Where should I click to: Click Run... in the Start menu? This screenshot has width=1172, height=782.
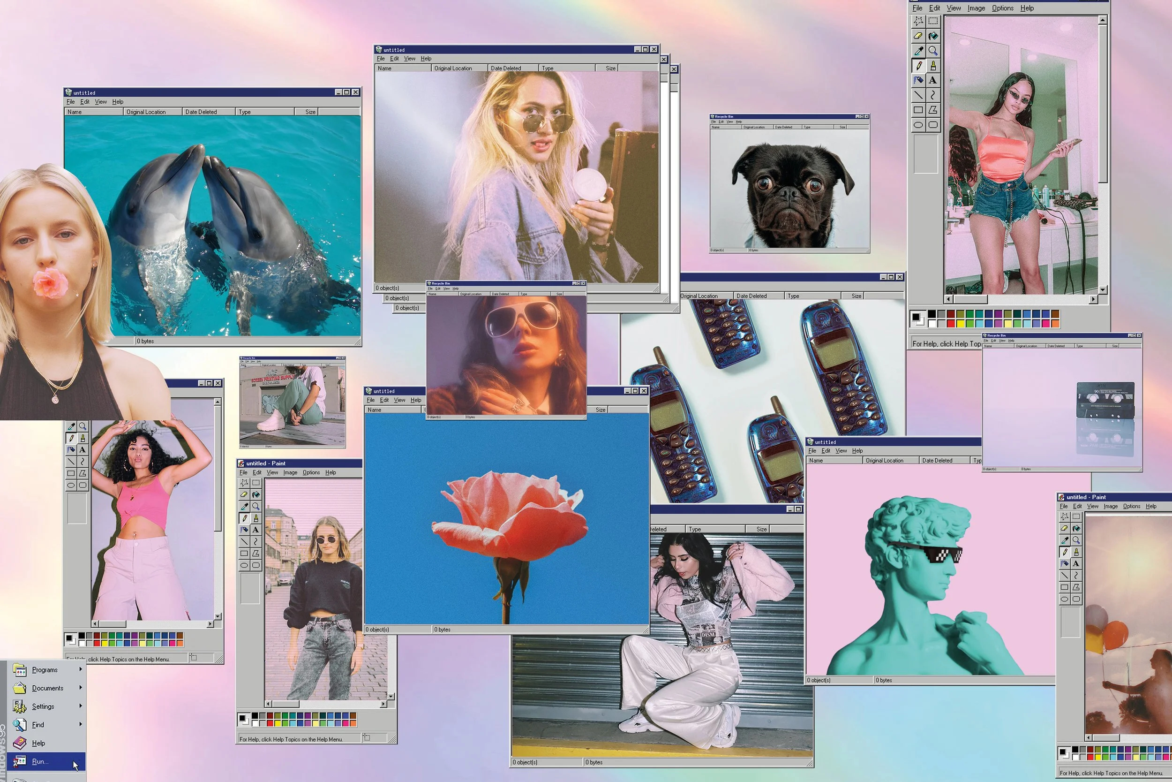click(40, 761)
